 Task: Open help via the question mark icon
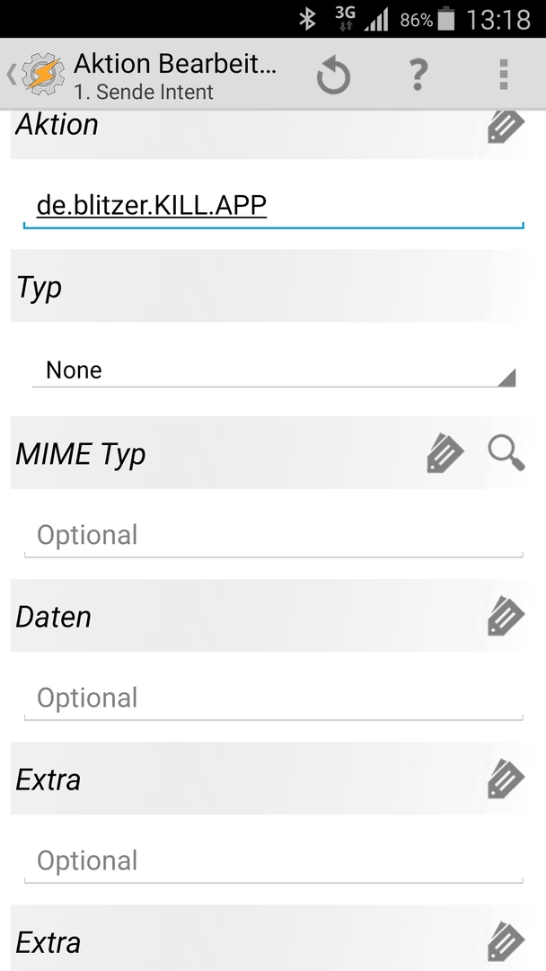coord(418,75)
